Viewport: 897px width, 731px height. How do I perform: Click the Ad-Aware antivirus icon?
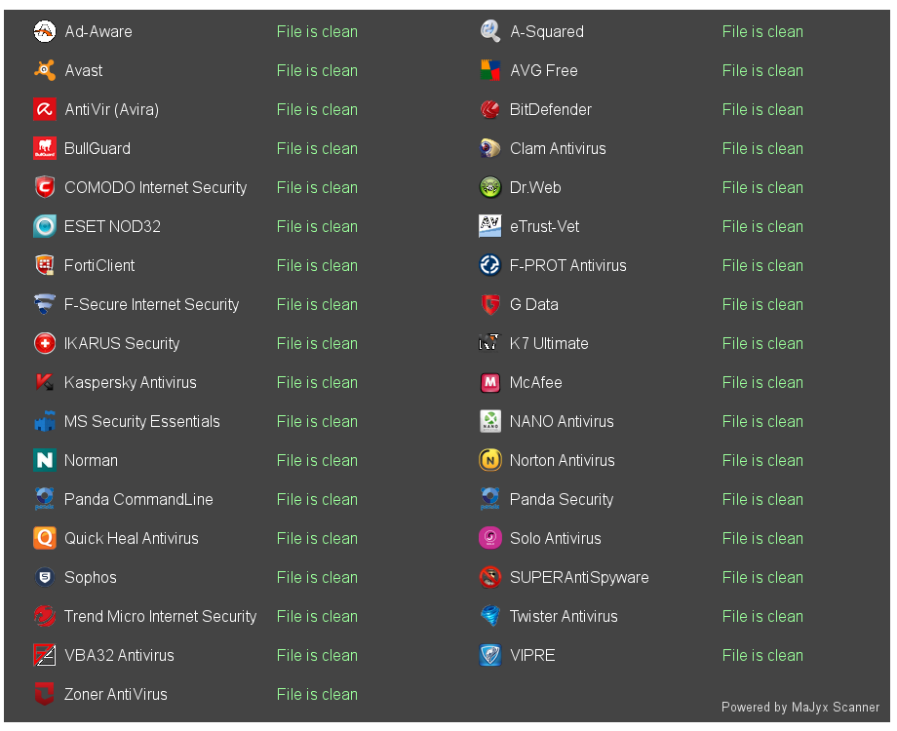45,31
